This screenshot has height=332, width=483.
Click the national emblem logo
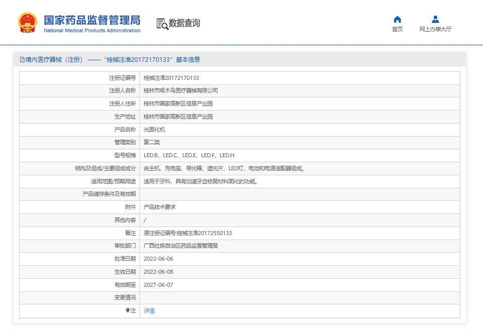(28, 23)
